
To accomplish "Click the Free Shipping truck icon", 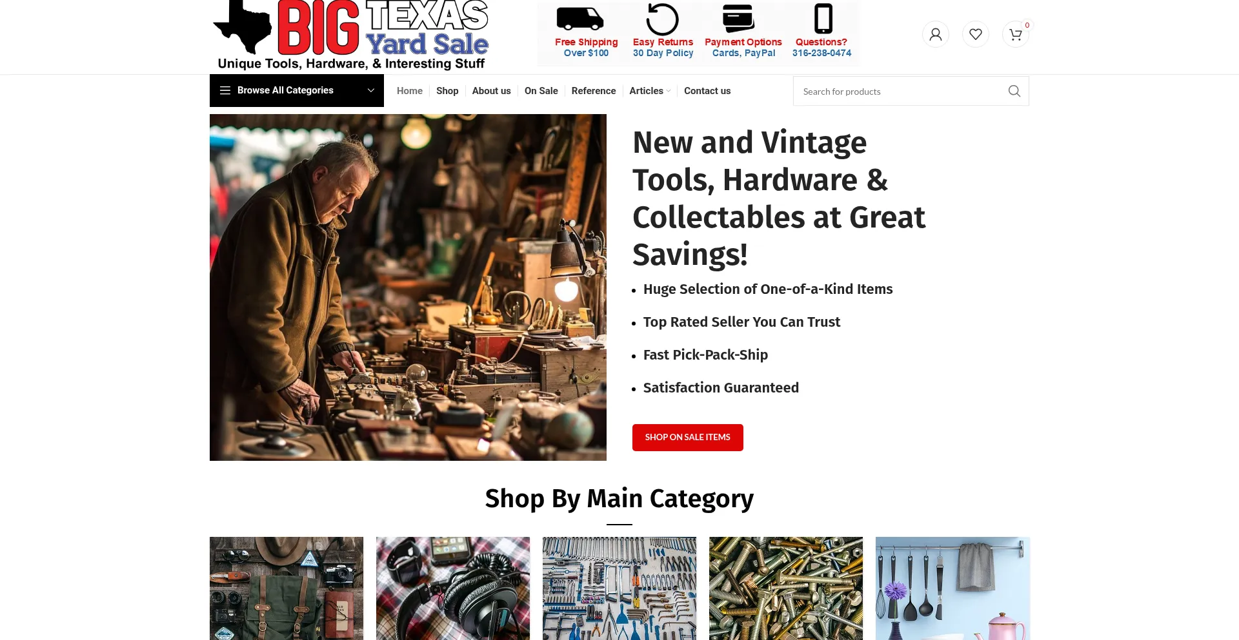I will (x=580, y=19).
